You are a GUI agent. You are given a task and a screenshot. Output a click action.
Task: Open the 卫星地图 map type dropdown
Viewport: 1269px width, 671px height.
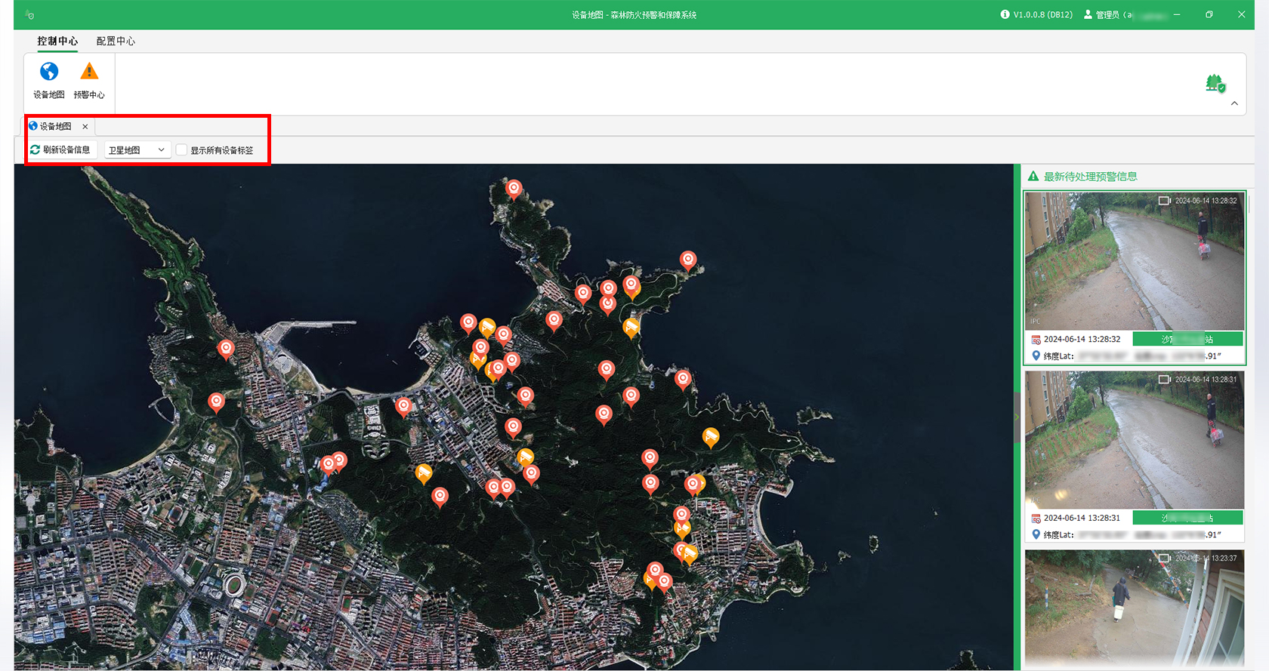coord(137,150)
